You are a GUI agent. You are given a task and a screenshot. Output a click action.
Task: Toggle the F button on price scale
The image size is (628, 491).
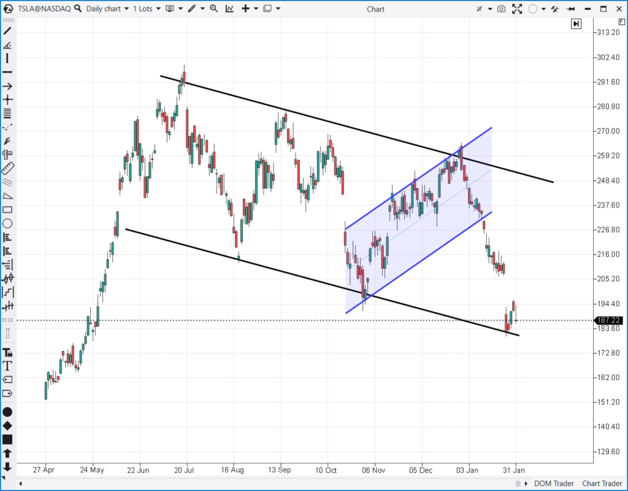click(622, 21)
